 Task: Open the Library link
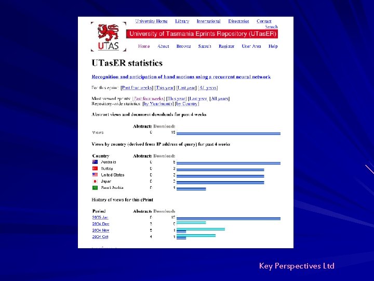tap(182, 21)
